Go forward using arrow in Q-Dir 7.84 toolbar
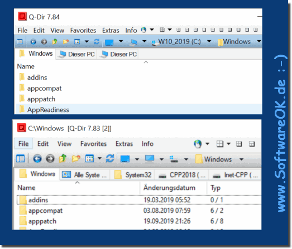The height and width of the screenshot is (249, 292). (x=44, y=42)
